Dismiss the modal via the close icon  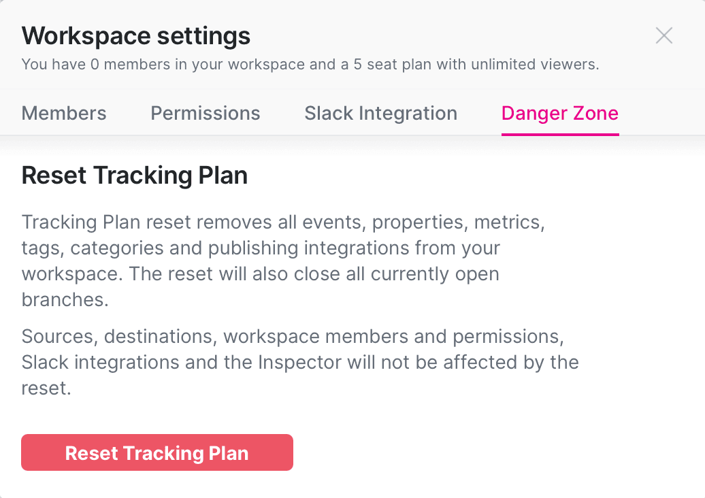663,35
